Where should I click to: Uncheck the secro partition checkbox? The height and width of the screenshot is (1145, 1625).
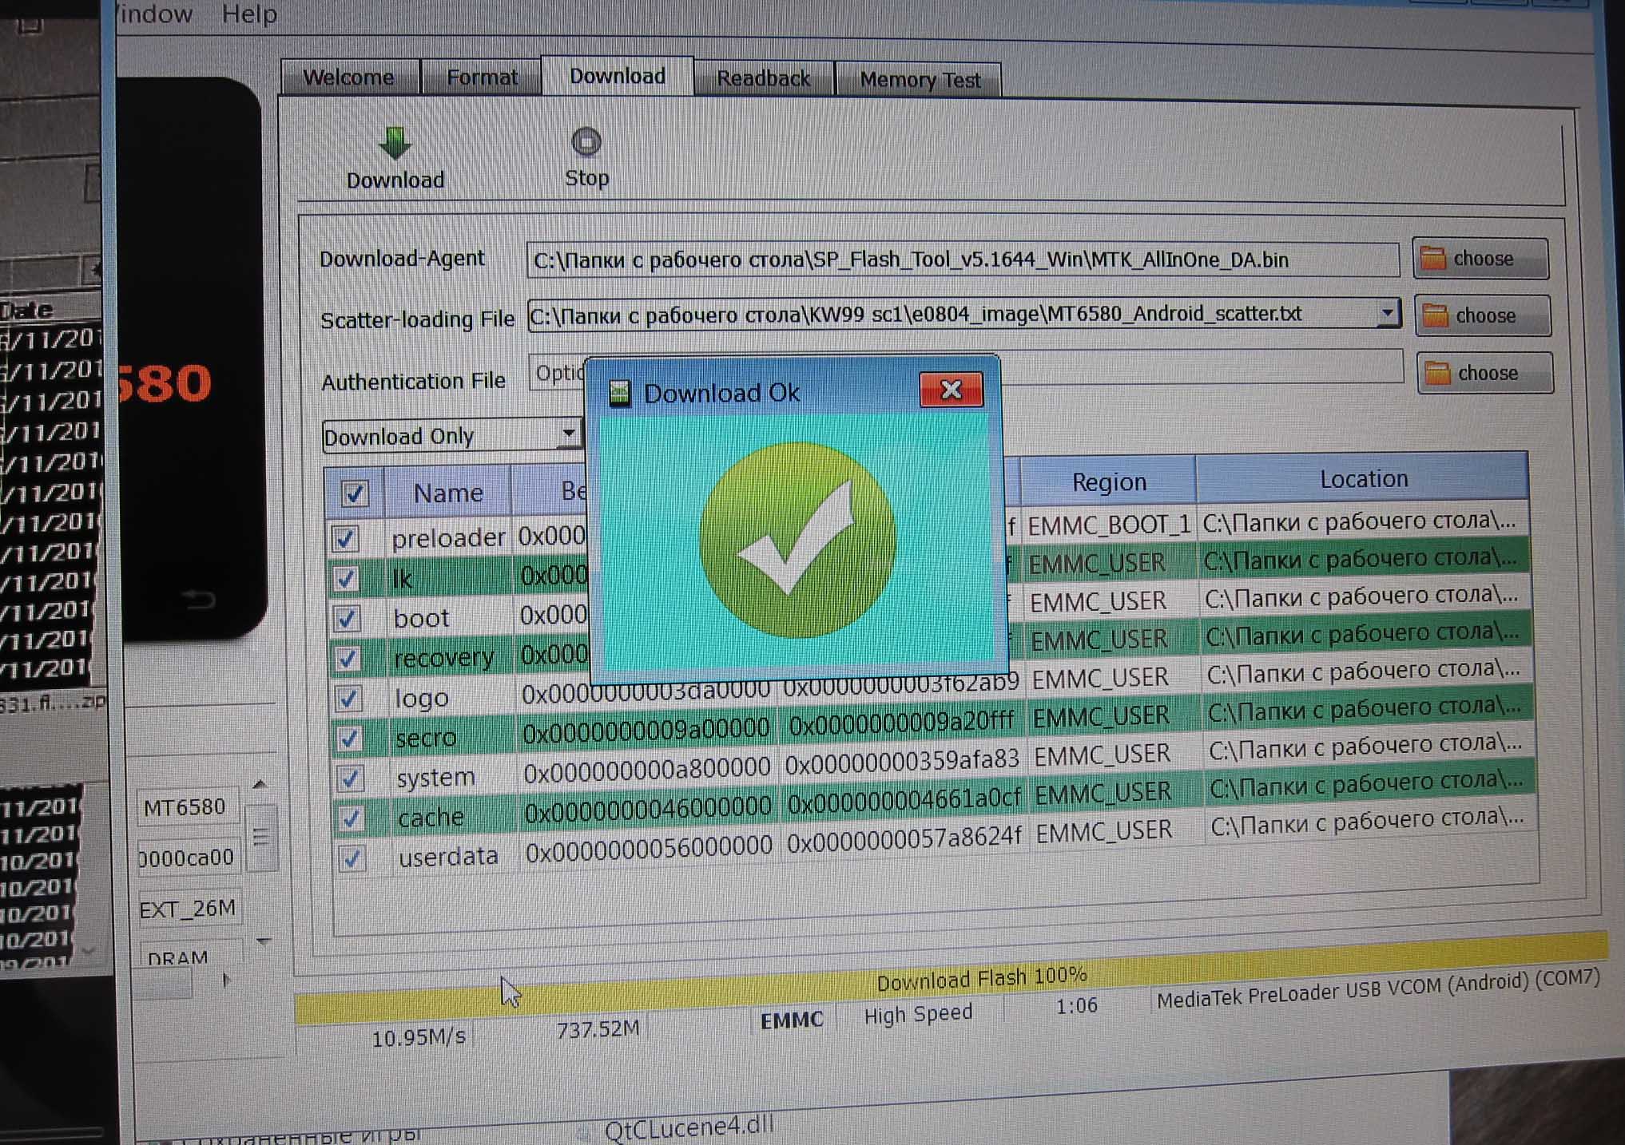tap(348, 739)
